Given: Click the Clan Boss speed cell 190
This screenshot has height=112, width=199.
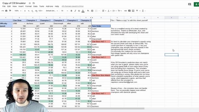Looking at the screenshot, I should click(x=19, y=26).
